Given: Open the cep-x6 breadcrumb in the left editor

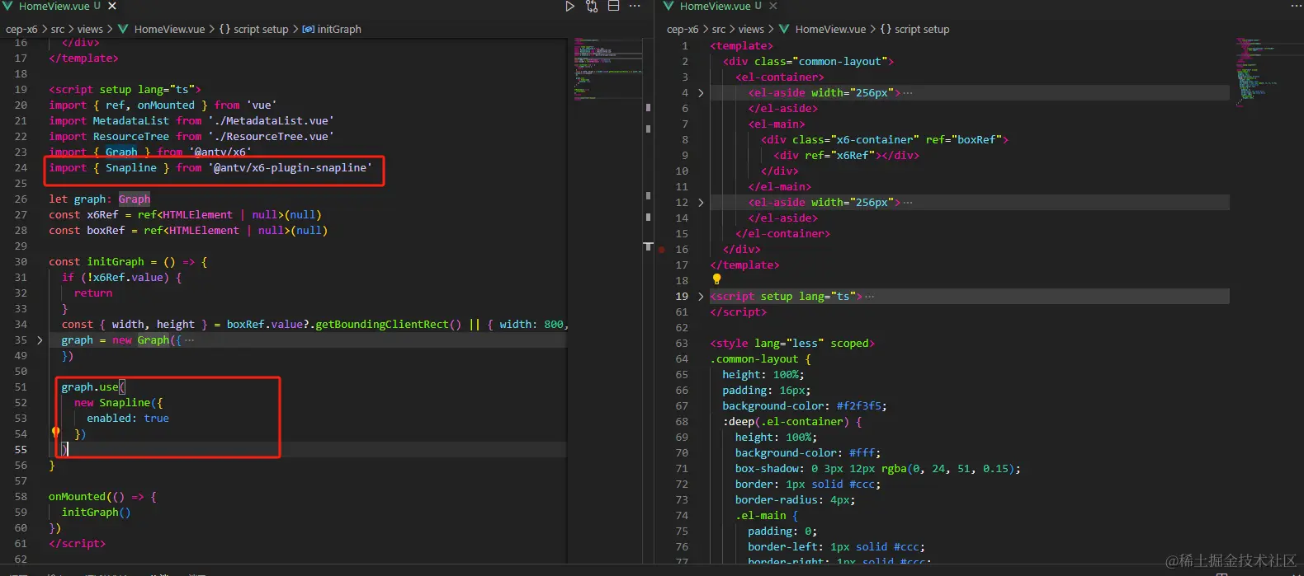Looking at the screenshot, I should (21, 29).
